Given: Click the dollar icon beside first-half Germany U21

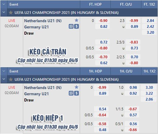Looking at the screenshot, I should click(x=76, y=93).
